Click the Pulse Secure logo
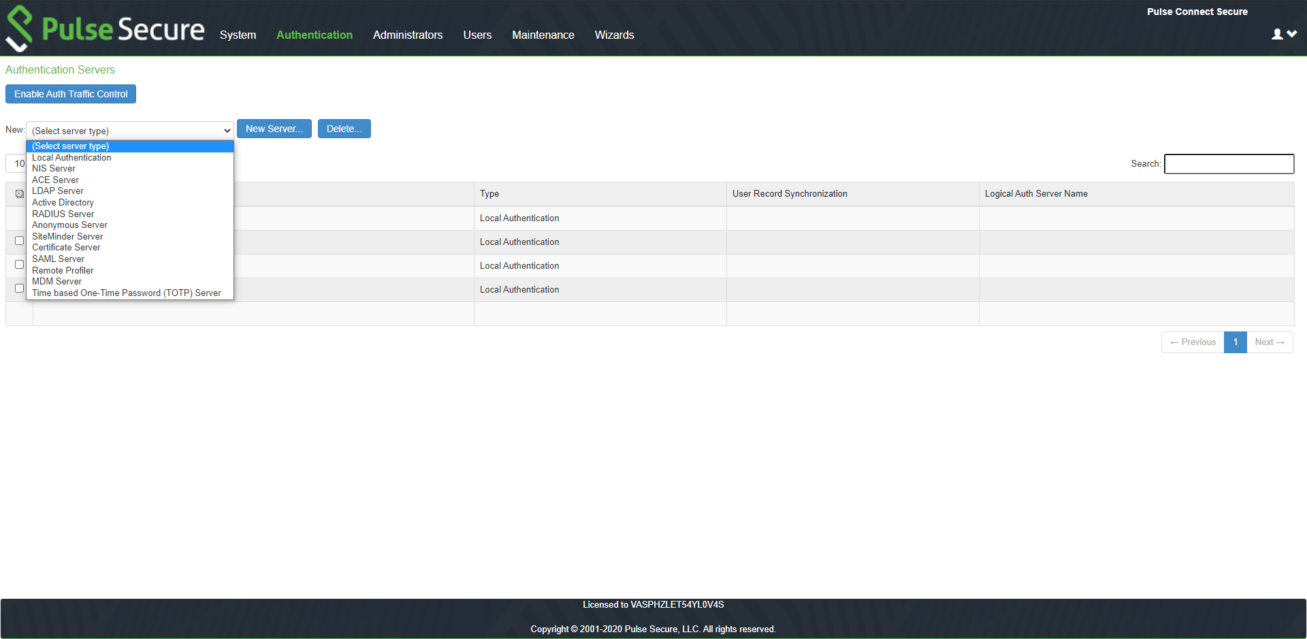 [105, 29]
